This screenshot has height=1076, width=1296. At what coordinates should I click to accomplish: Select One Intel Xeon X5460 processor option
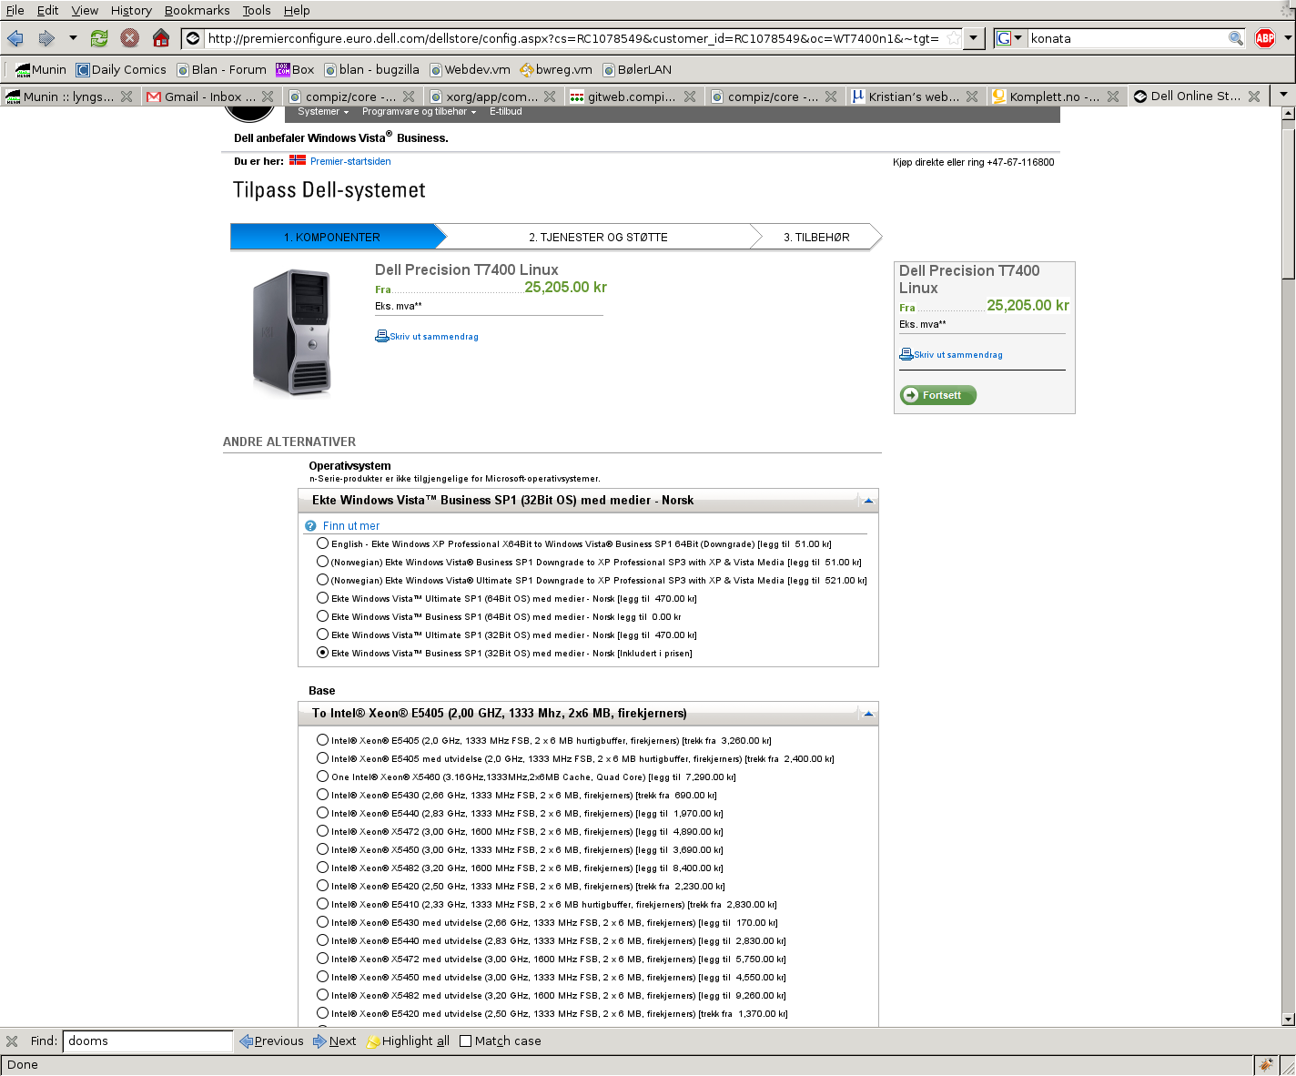(322, 777)
